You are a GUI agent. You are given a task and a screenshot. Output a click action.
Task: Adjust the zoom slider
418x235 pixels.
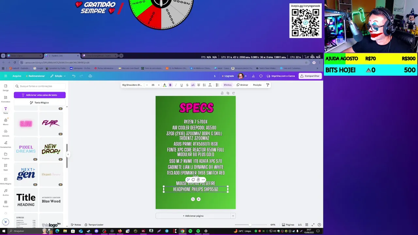point(250,225)
